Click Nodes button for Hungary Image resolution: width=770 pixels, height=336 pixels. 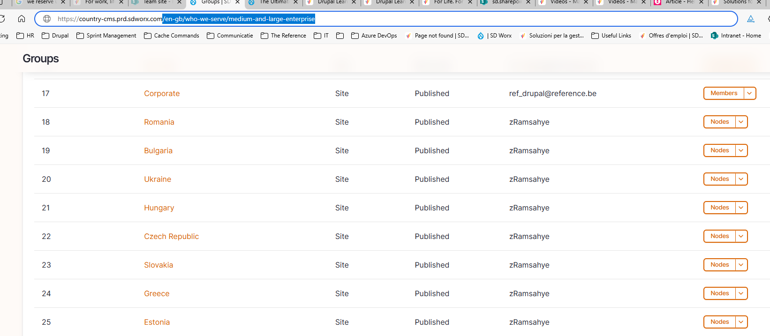(x=719, y=208)
